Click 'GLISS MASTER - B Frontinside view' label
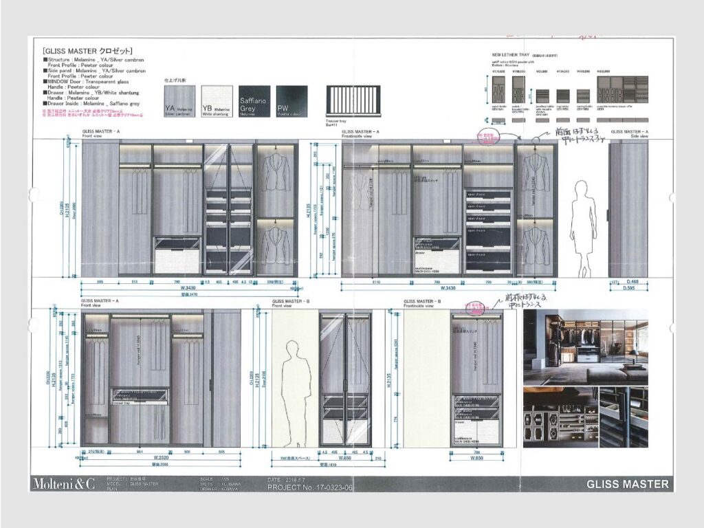The height and width of the screenshot is (528, 704). coord(422,303)
